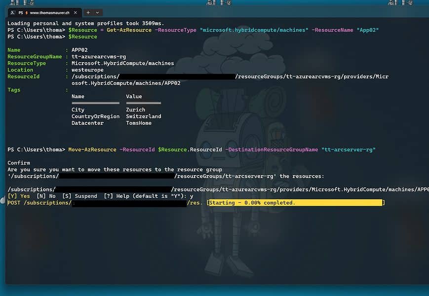
Task: Click the ResourceId label
Action: coord(24,76)
